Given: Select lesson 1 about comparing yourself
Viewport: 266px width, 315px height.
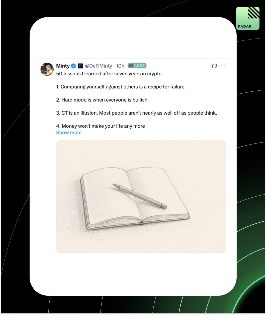Looking at the screenshot, I should coord(121,87).
